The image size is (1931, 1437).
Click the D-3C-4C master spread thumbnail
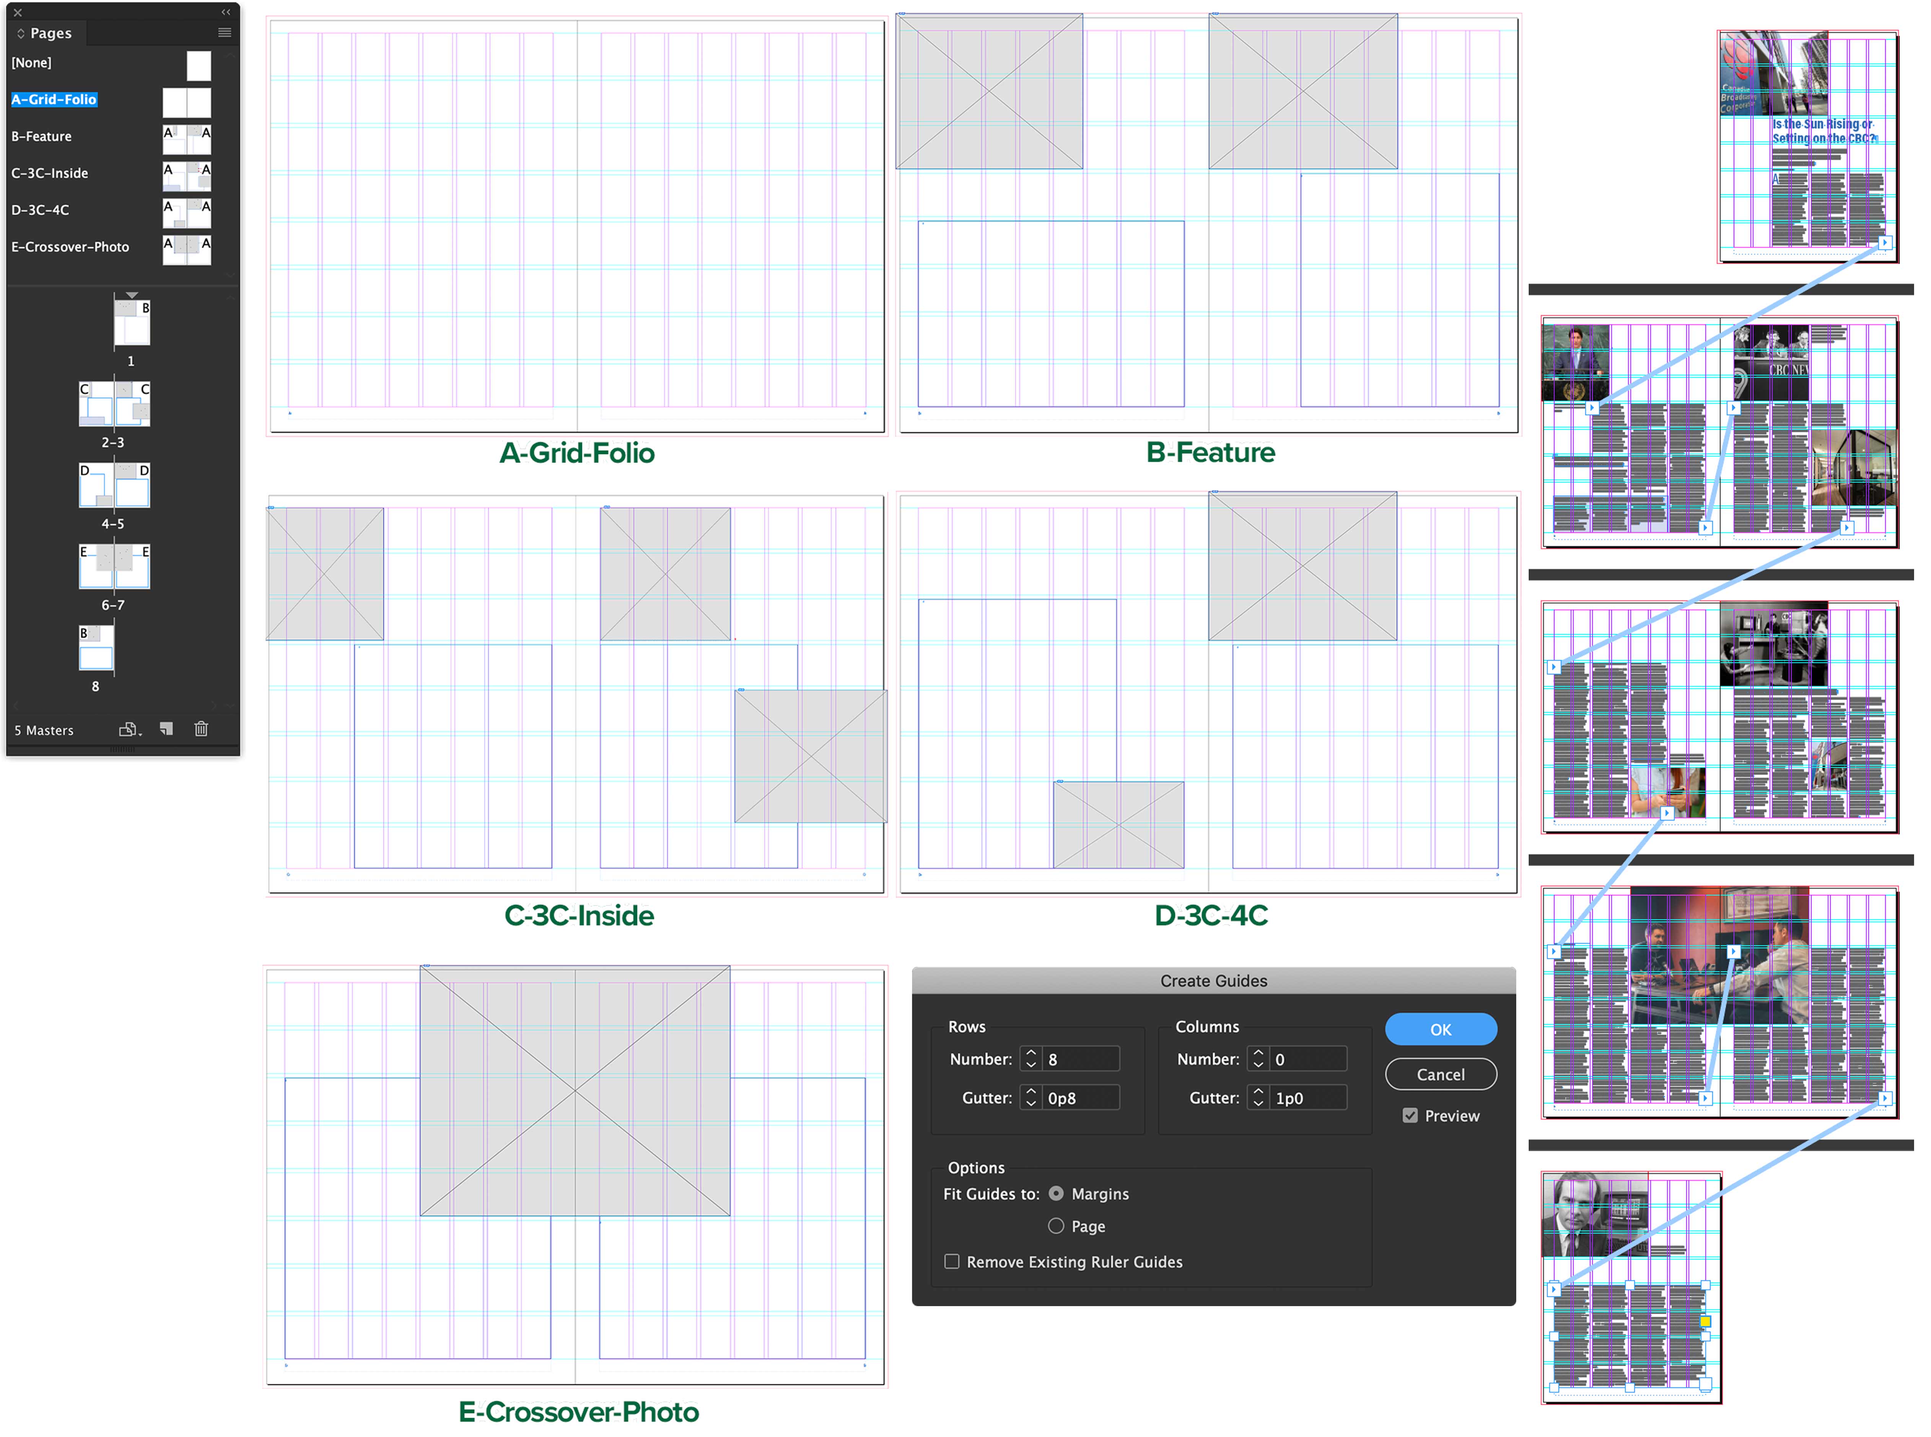[187, 213]
